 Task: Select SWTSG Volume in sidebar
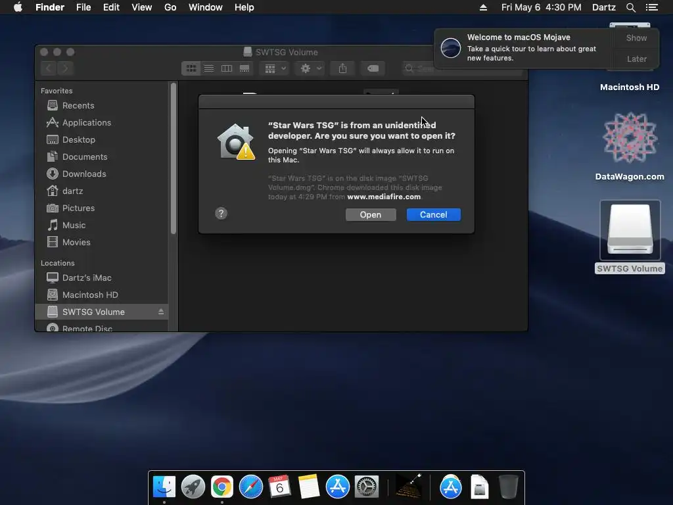click(x=102, y=312)
